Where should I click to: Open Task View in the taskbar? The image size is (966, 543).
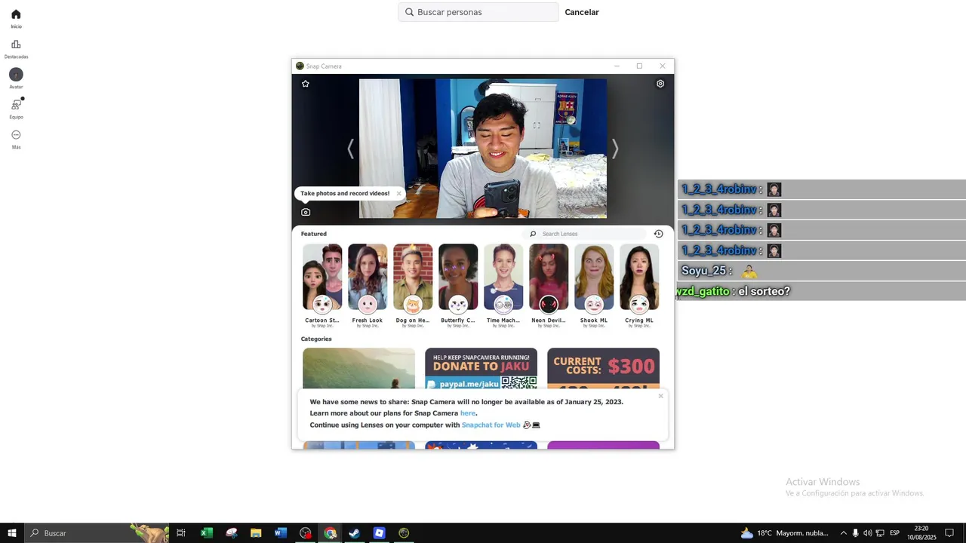pyautogui.click(x=181, y=533)
